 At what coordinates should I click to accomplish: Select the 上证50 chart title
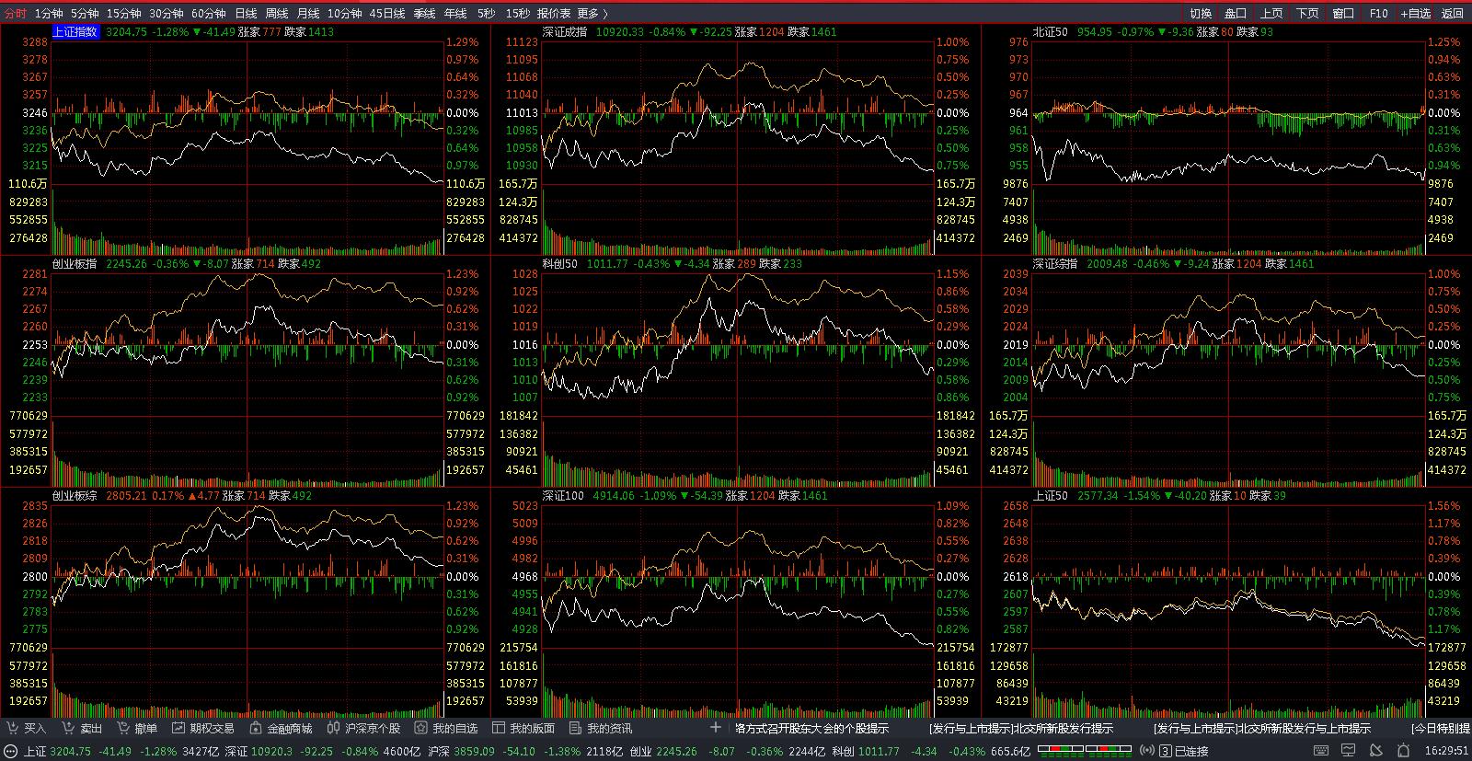pos(1051,495)
